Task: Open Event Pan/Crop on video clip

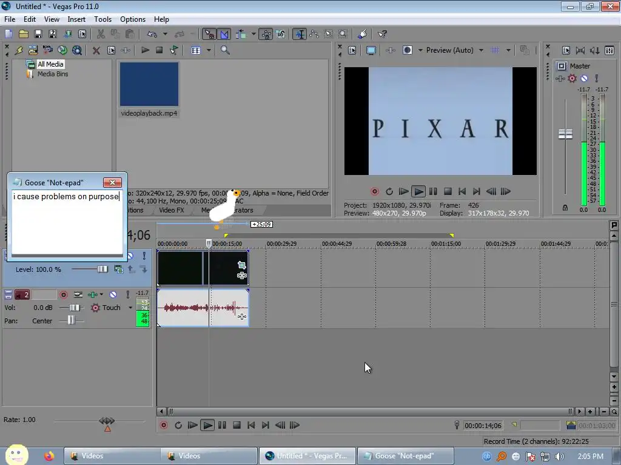Action: (241, 265)
